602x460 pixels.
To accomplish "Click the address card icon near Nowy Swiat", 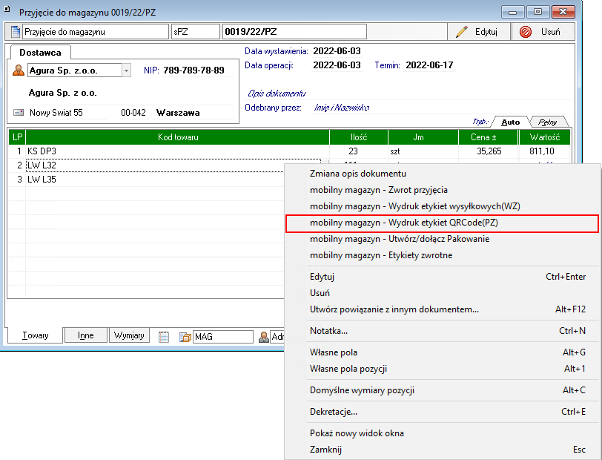I will click(19, 113).
